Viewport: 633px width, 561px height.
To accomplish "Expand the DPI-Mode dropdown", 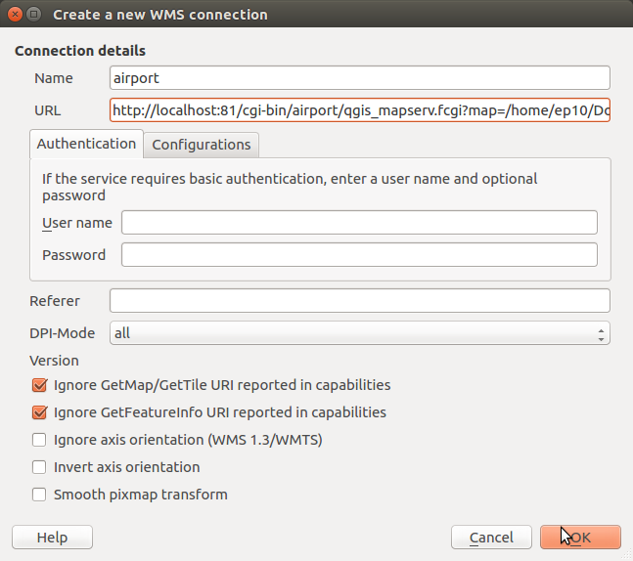I will coord(359,333).
